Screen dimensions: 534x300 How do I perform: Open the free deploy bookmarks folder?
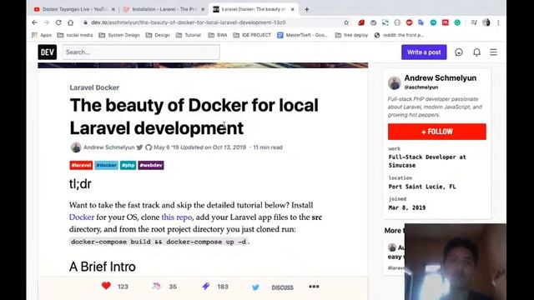pyautogui.click(x=351, y=35)
